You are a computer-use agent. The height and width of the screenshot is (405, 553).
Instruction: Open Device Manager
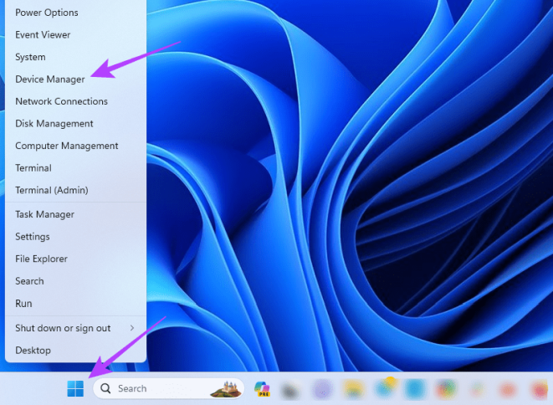[50, 79]
